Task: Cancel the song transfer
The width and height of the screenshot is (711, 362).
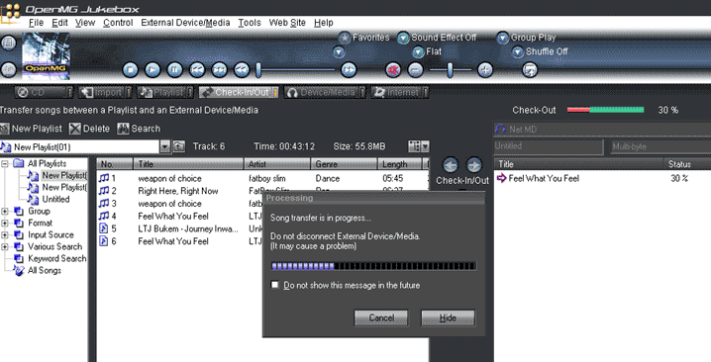Action: click(x=381, y=317)
